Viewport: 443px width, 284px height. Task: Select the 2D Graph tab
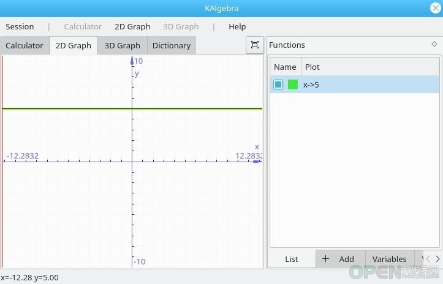(74, 45)
